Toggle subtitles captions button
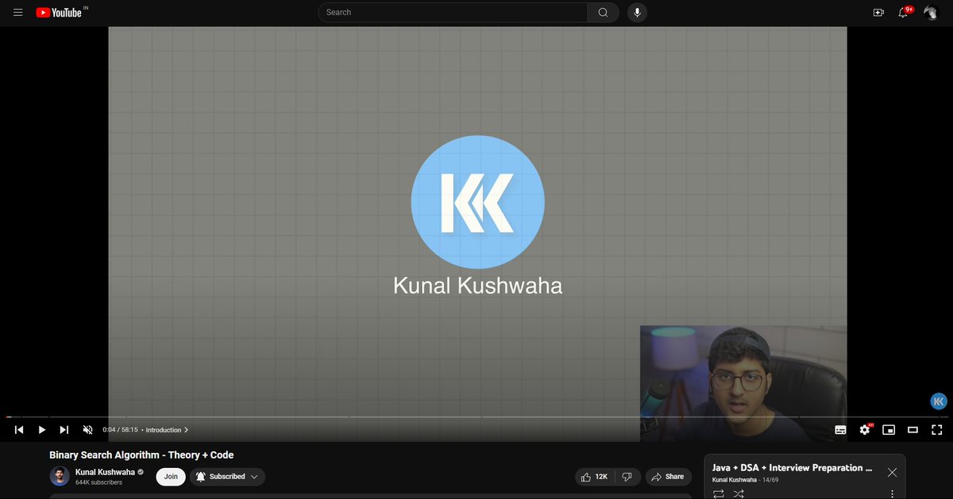The height and width of the screenshot is (499, 953). (x=840, y=430)
